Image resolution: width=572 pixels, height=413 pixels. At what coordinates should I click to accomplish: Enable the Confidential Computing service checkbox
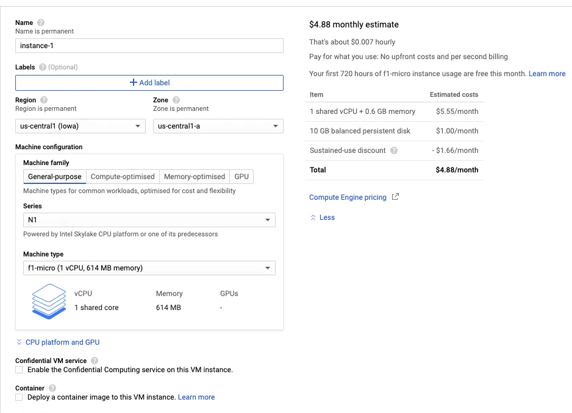pos(19,370)
